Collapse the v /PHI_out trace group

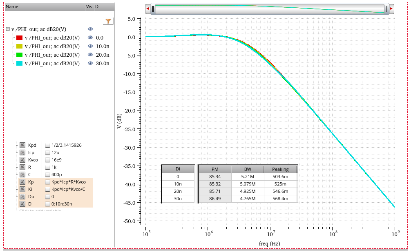[x=8, y=29]
